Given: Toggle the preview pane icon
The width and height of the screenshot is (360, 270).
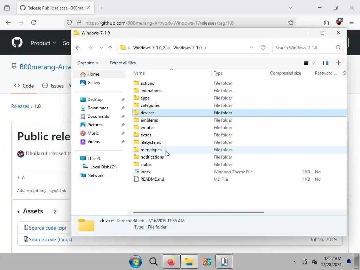Looking at the screenshot, I should [326, 63].
